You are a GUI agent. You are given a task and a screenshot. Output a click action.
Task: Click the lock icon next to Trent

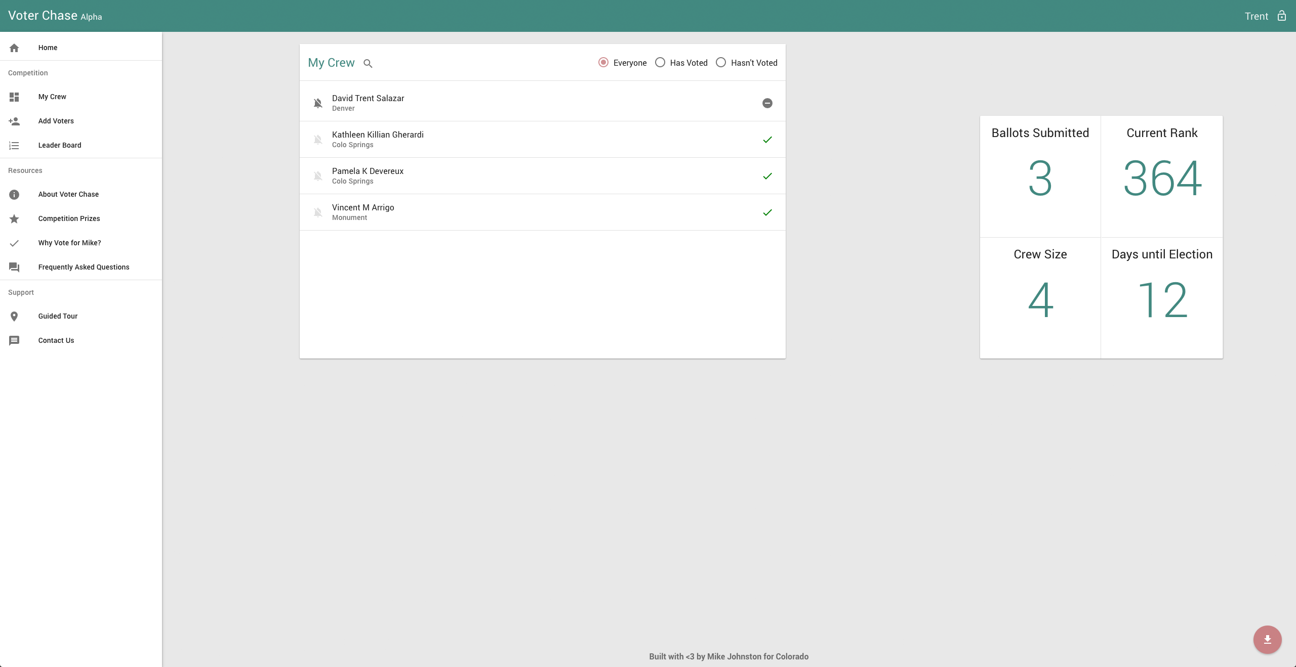(1281, 16)
